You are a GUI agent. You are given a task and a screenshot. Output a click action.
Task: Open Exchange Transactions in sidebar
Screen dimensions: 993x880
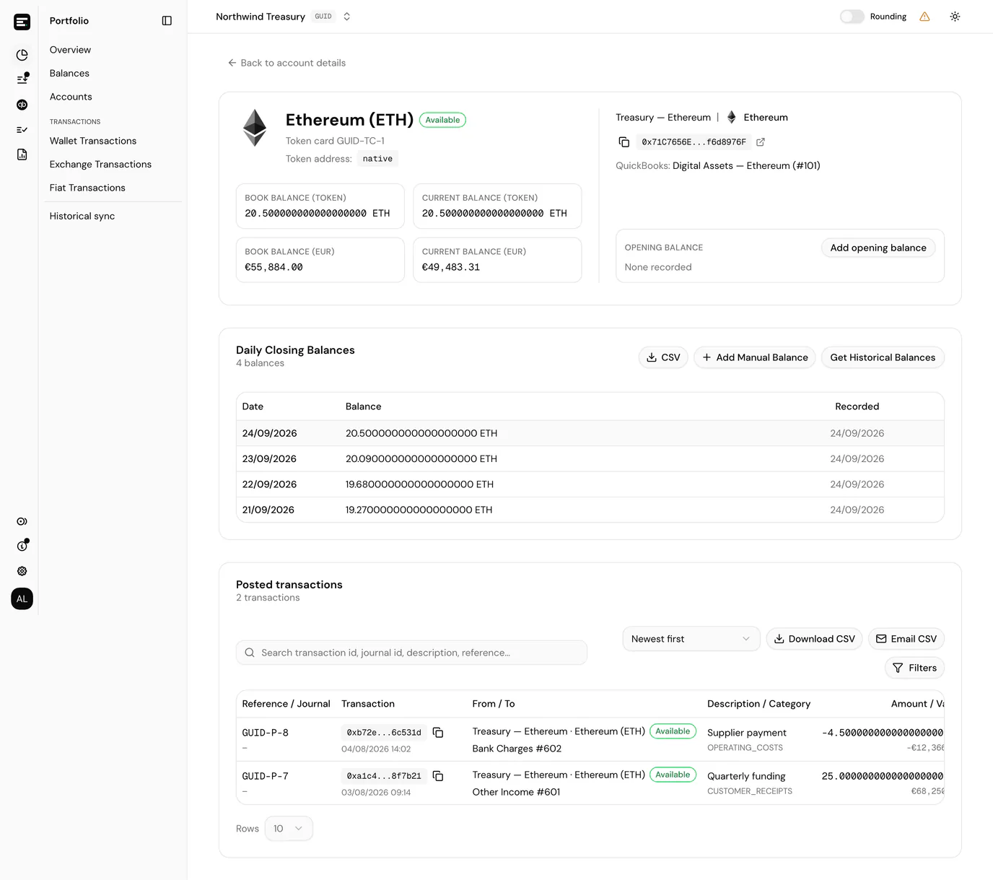pyautogui.click(x=100, y=165)
